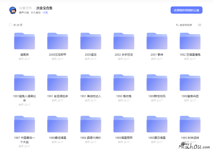Screen dimensions: 213x153
Task: Open the 2008见龙卸甲 folder
Action: tap(58, 41)
